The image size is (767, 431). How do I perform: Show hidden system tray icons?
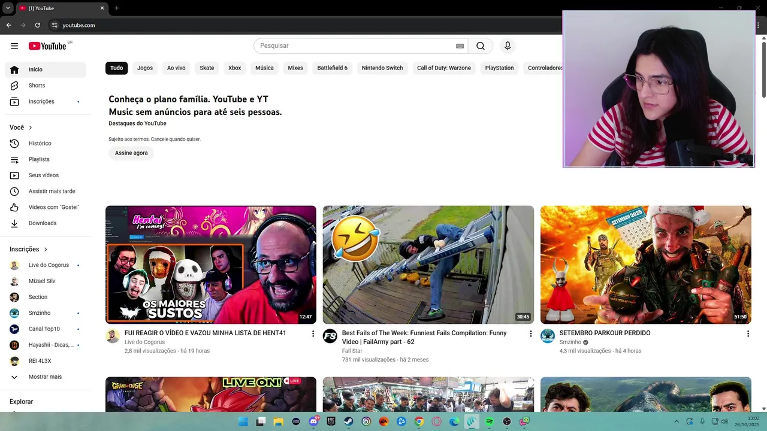click(677, 421)
